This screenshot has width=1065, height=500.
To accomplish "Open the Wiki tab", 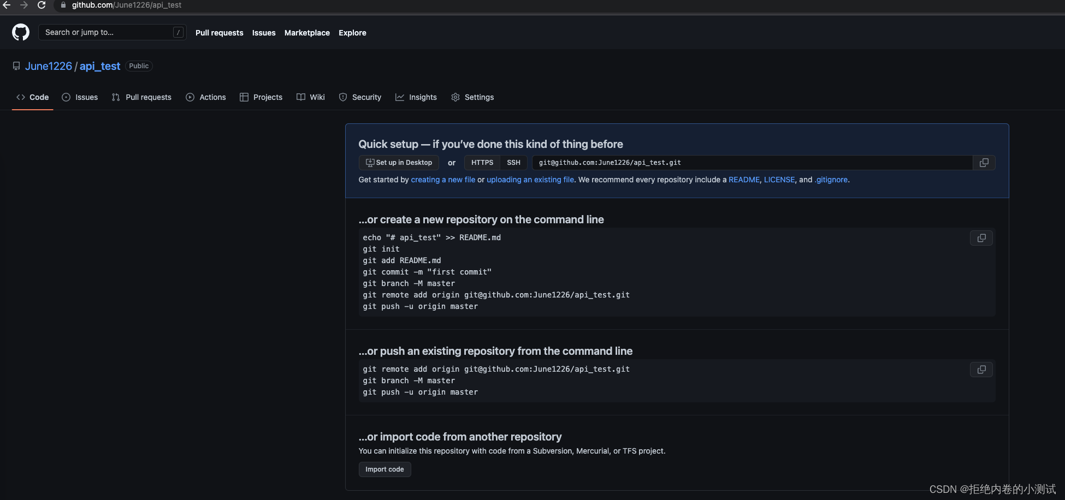I will (x=311, y=97).
